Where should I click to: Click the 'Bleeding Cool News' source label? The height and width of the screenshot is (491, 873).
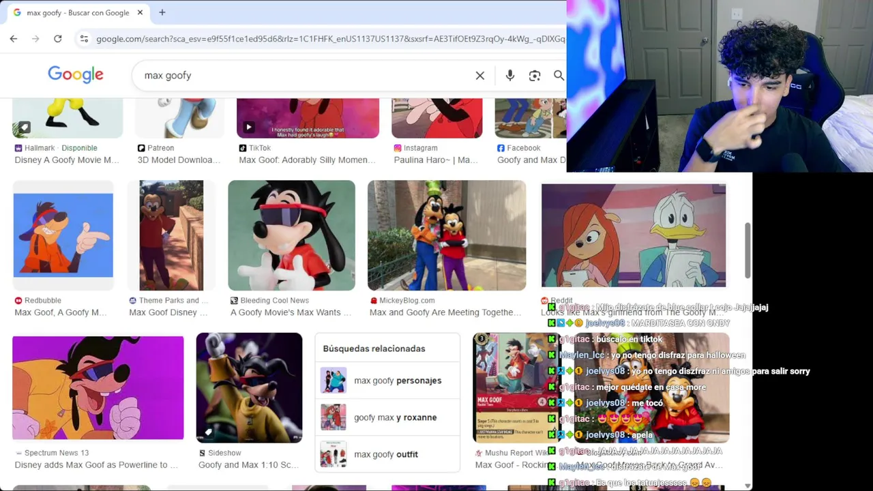coord(274,301)
